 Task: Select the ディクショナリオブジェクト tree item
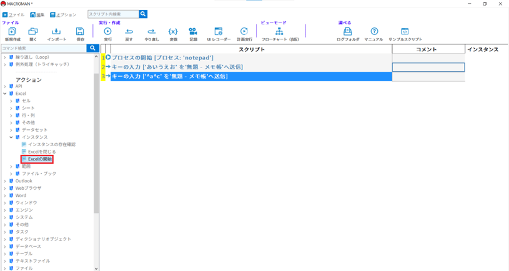(x=43, y=239)
